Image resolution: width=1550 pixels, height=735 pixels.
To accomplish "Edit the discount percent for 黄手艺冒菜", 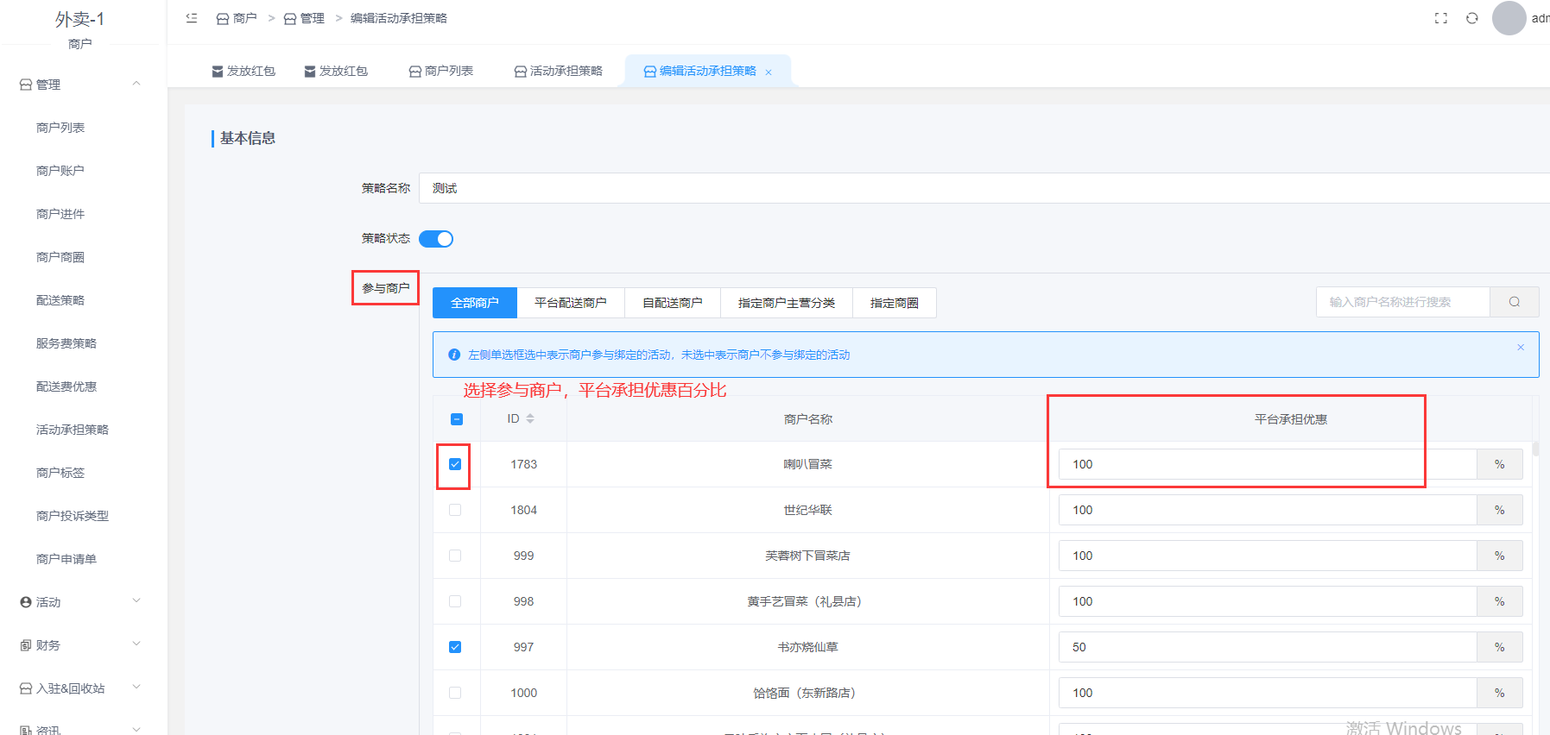I will (1268, 601).
